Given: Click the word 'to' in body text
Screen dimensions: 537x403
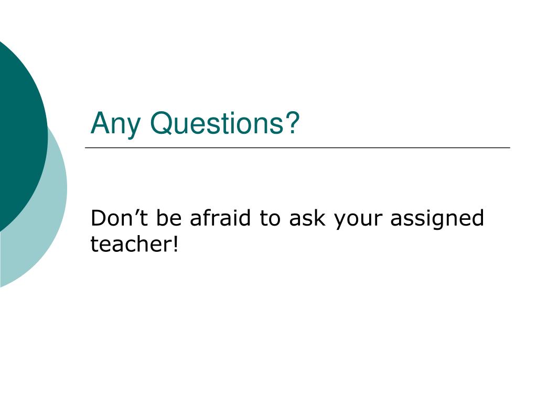Looking at the screenshot, I should [x=270, y=218].
